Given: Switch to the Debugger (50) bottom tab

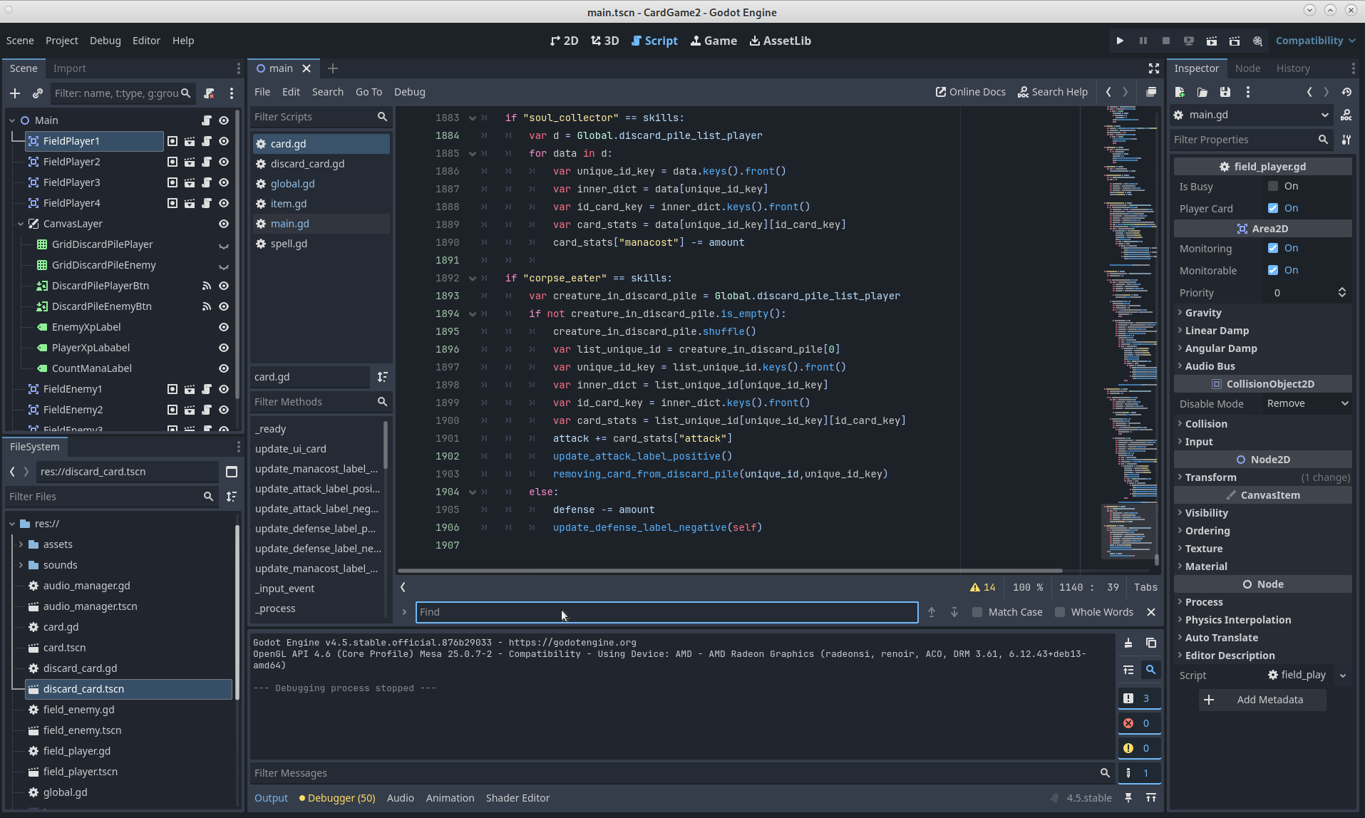Looking at the screenshot, I should click(337, 798).
